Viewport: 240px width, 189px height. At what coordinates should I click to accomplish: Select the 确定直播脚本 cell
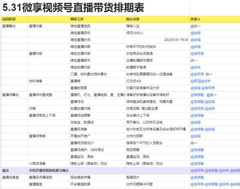[97, 61]
